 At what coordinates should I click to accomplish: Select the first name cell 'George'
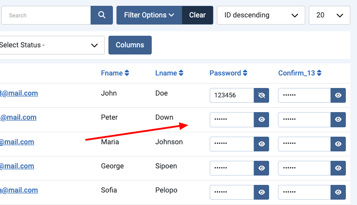pyautogui.click(x=112, y=166)
